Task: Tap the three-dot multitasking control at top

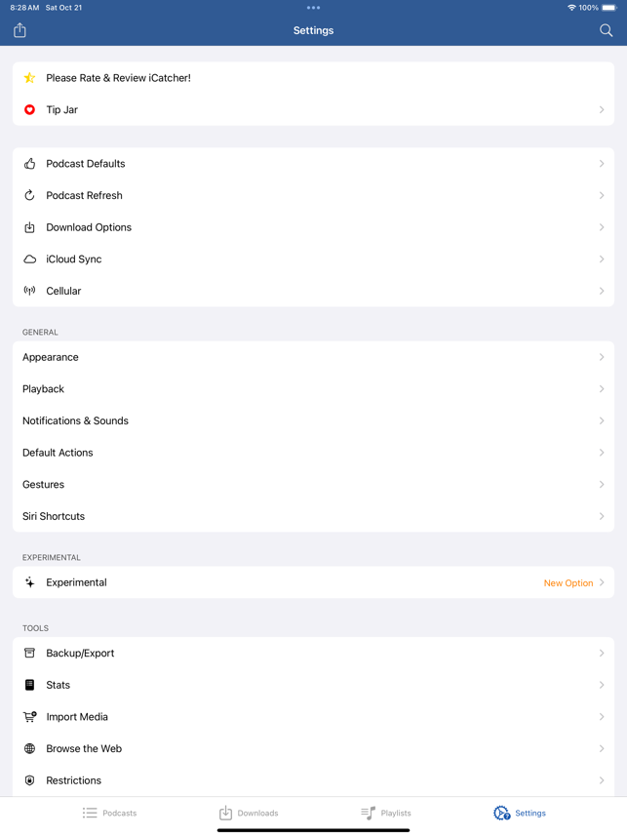Action: [313, 8]
